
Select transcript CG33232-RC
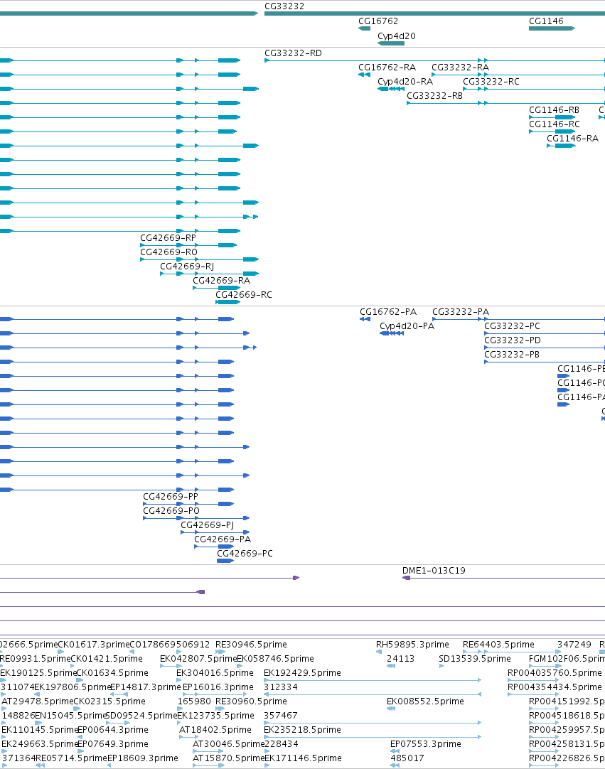491,82
